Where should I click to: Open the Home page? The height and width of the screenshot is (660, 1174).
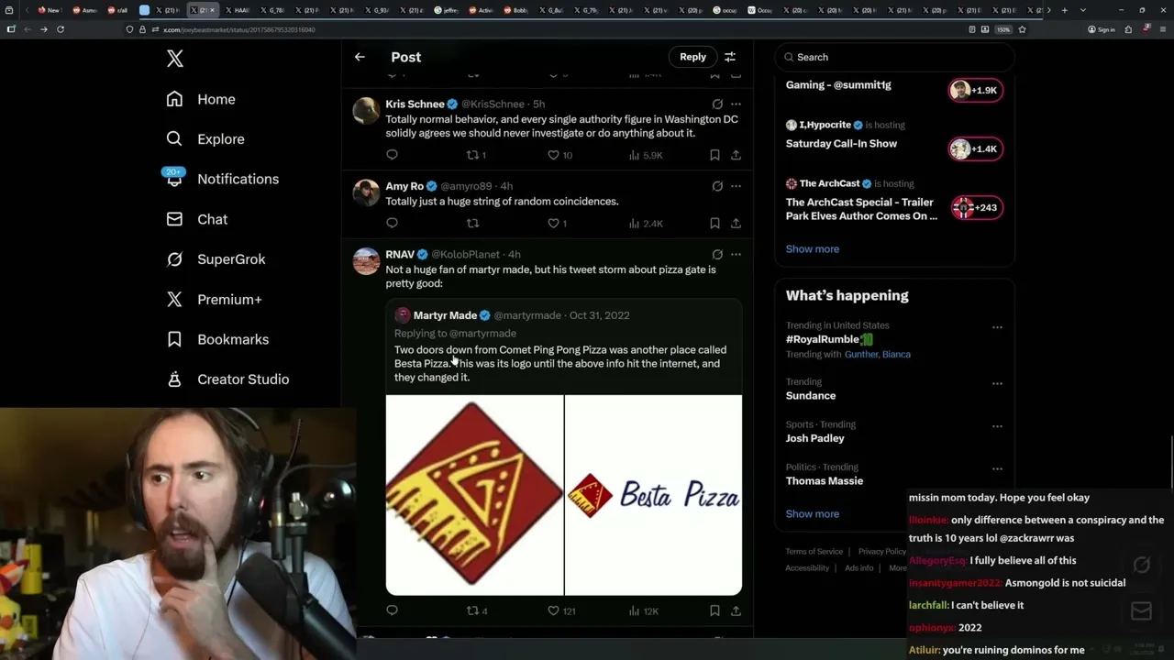[x=201, y=99]
